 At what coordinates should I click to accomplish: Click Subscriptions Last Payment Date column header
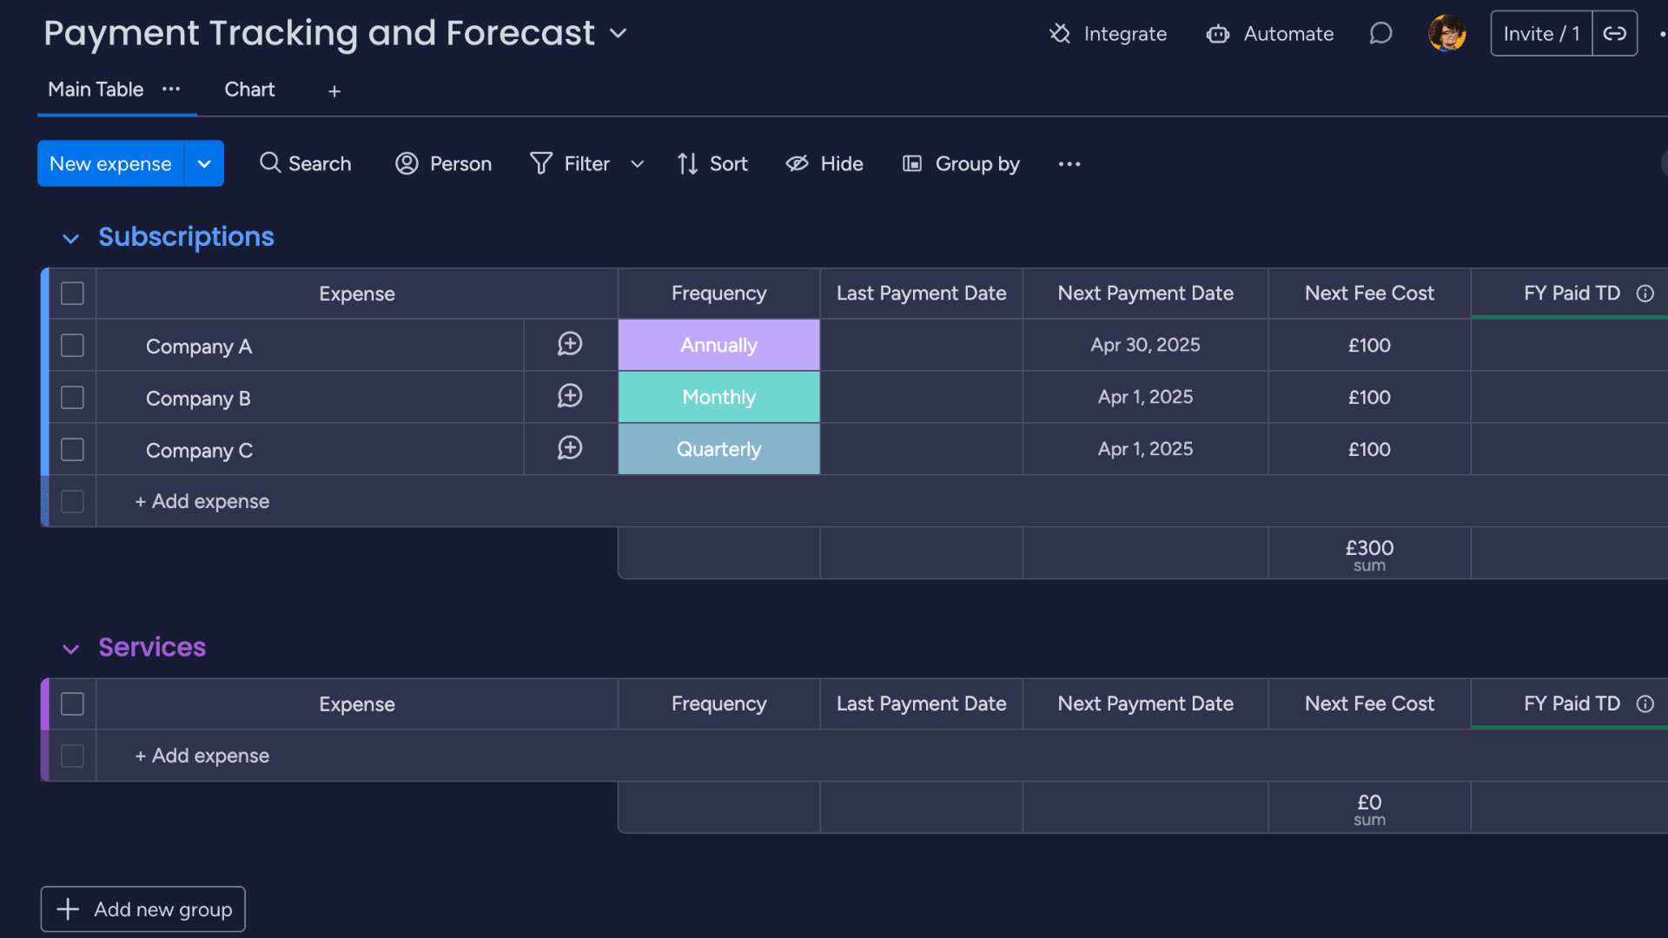[x=922, y=294]
